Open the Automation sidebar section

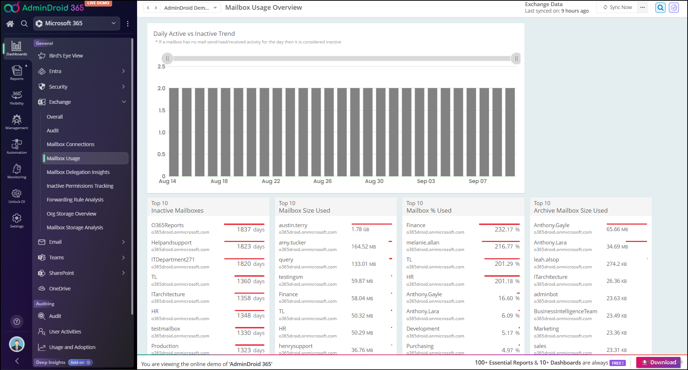tap(17, 147)
